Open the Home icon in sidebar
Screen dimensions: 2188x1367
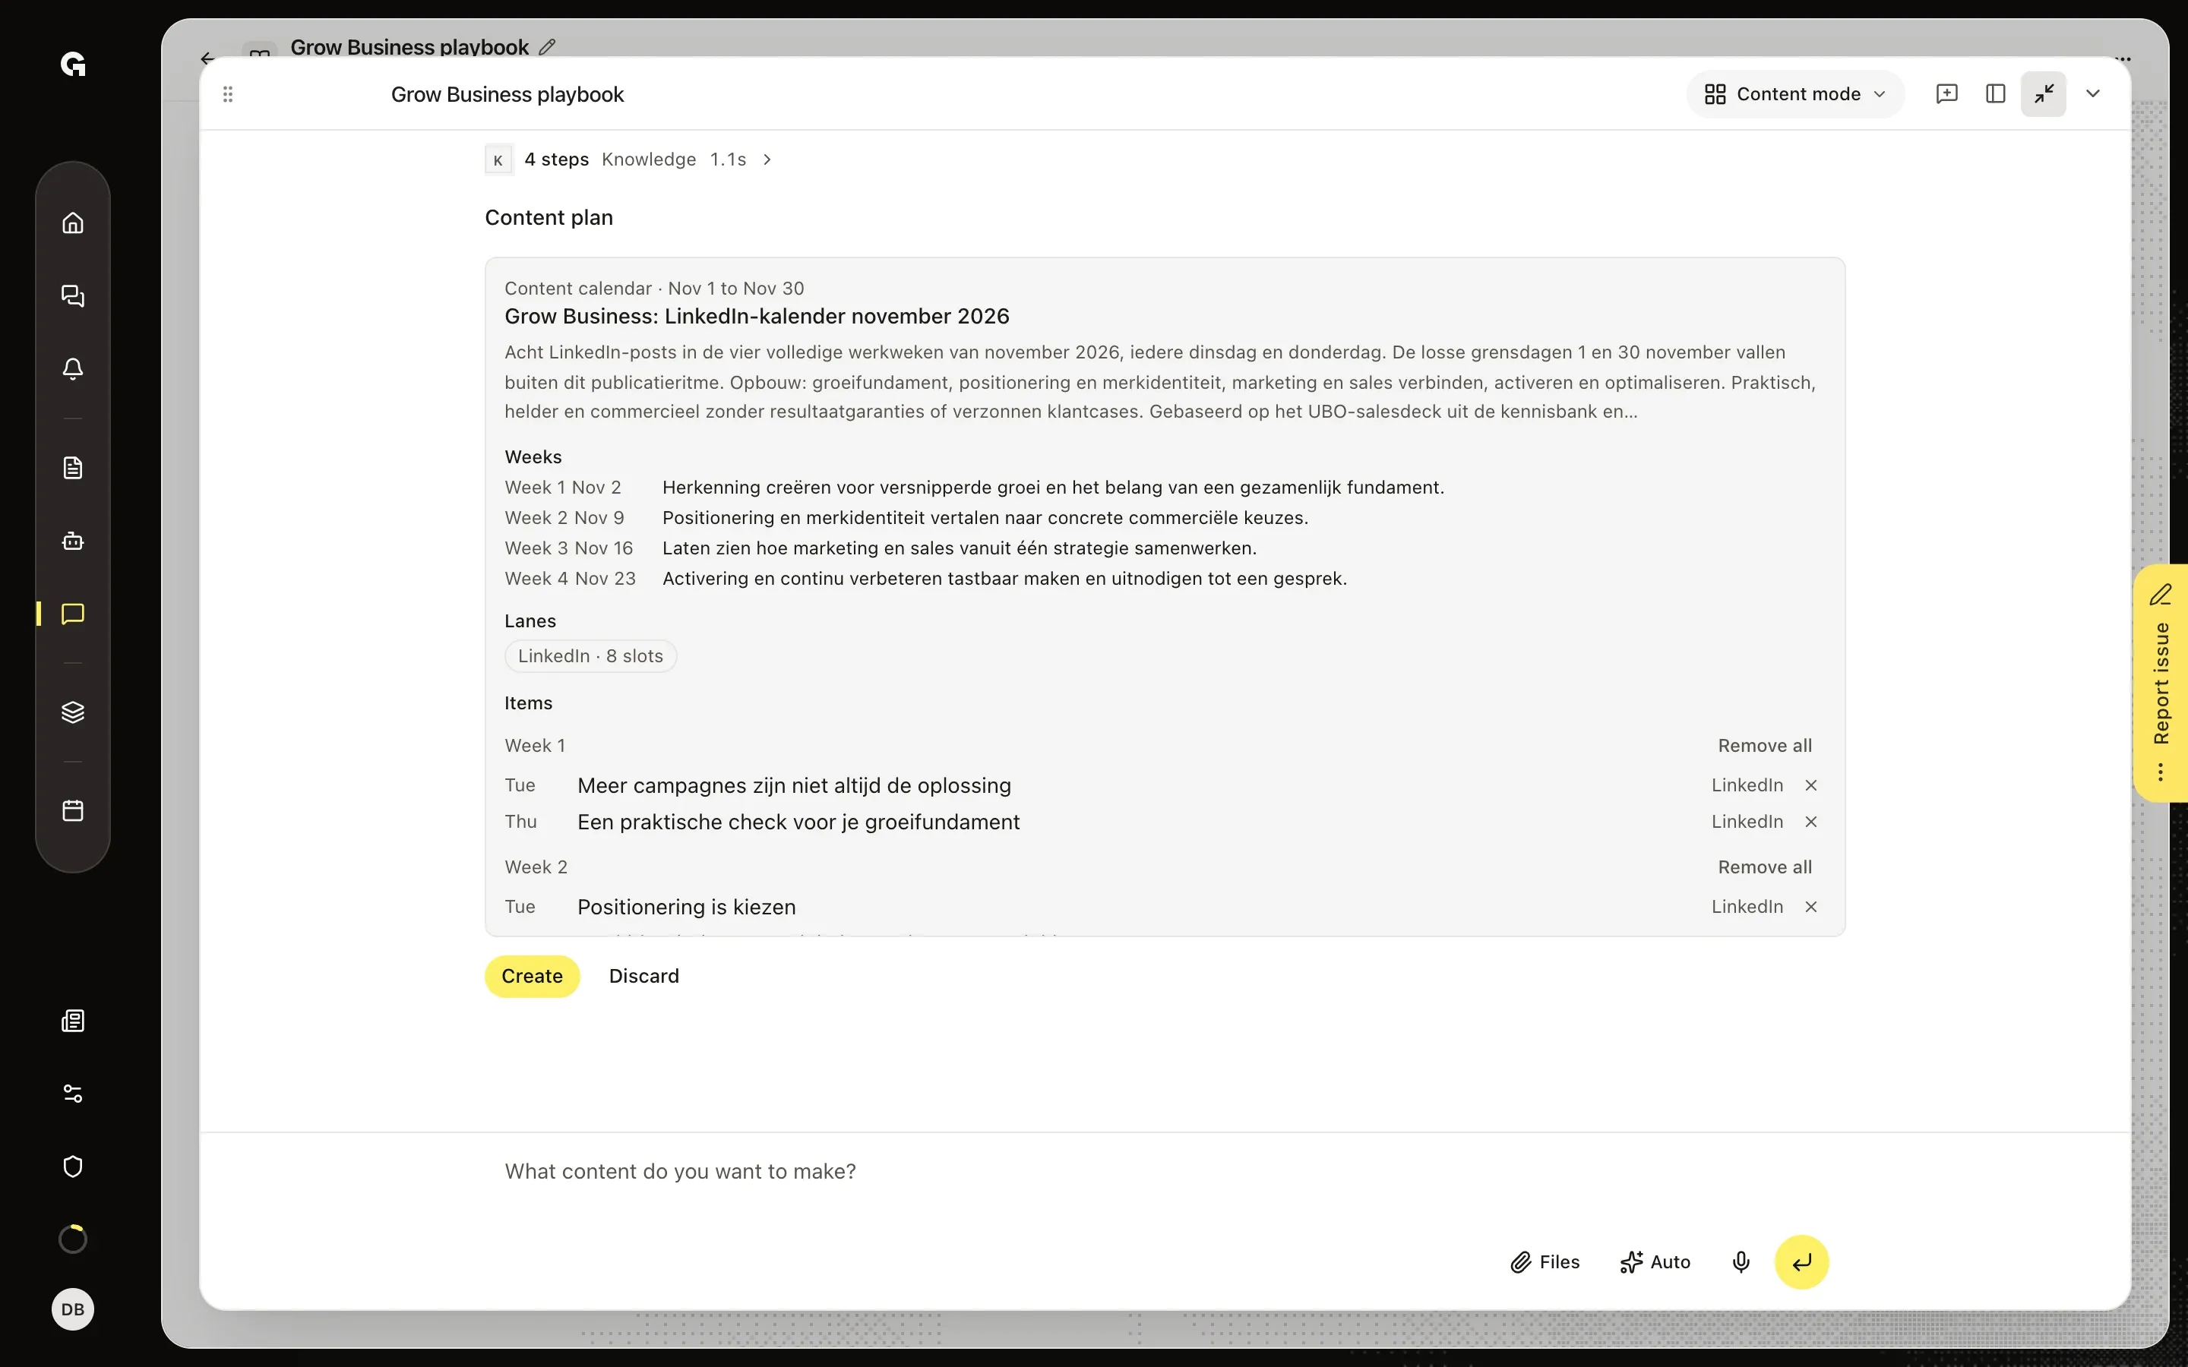[73, 223]
